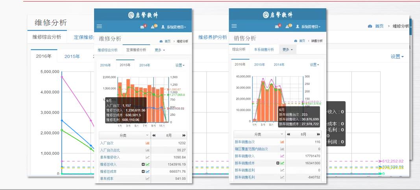Open hamburger menu in repair analysis panel
Screen dimensions: 420x190
(x=99, y=26)
